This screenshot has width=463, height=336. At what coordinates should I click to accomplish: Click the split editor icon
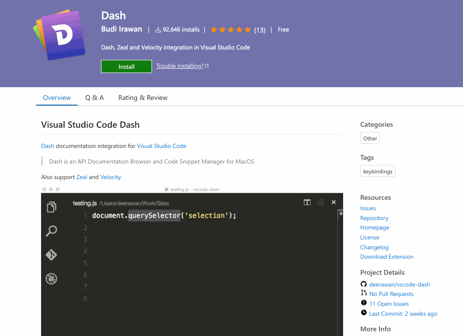[307, 202]
